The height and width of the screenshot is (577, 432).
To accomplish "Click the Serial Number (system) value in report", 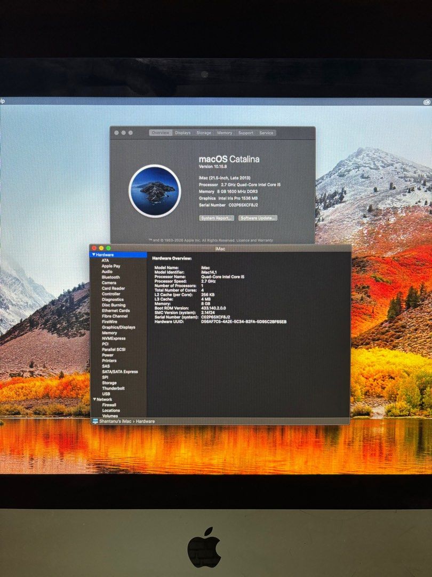I will 215,317.
